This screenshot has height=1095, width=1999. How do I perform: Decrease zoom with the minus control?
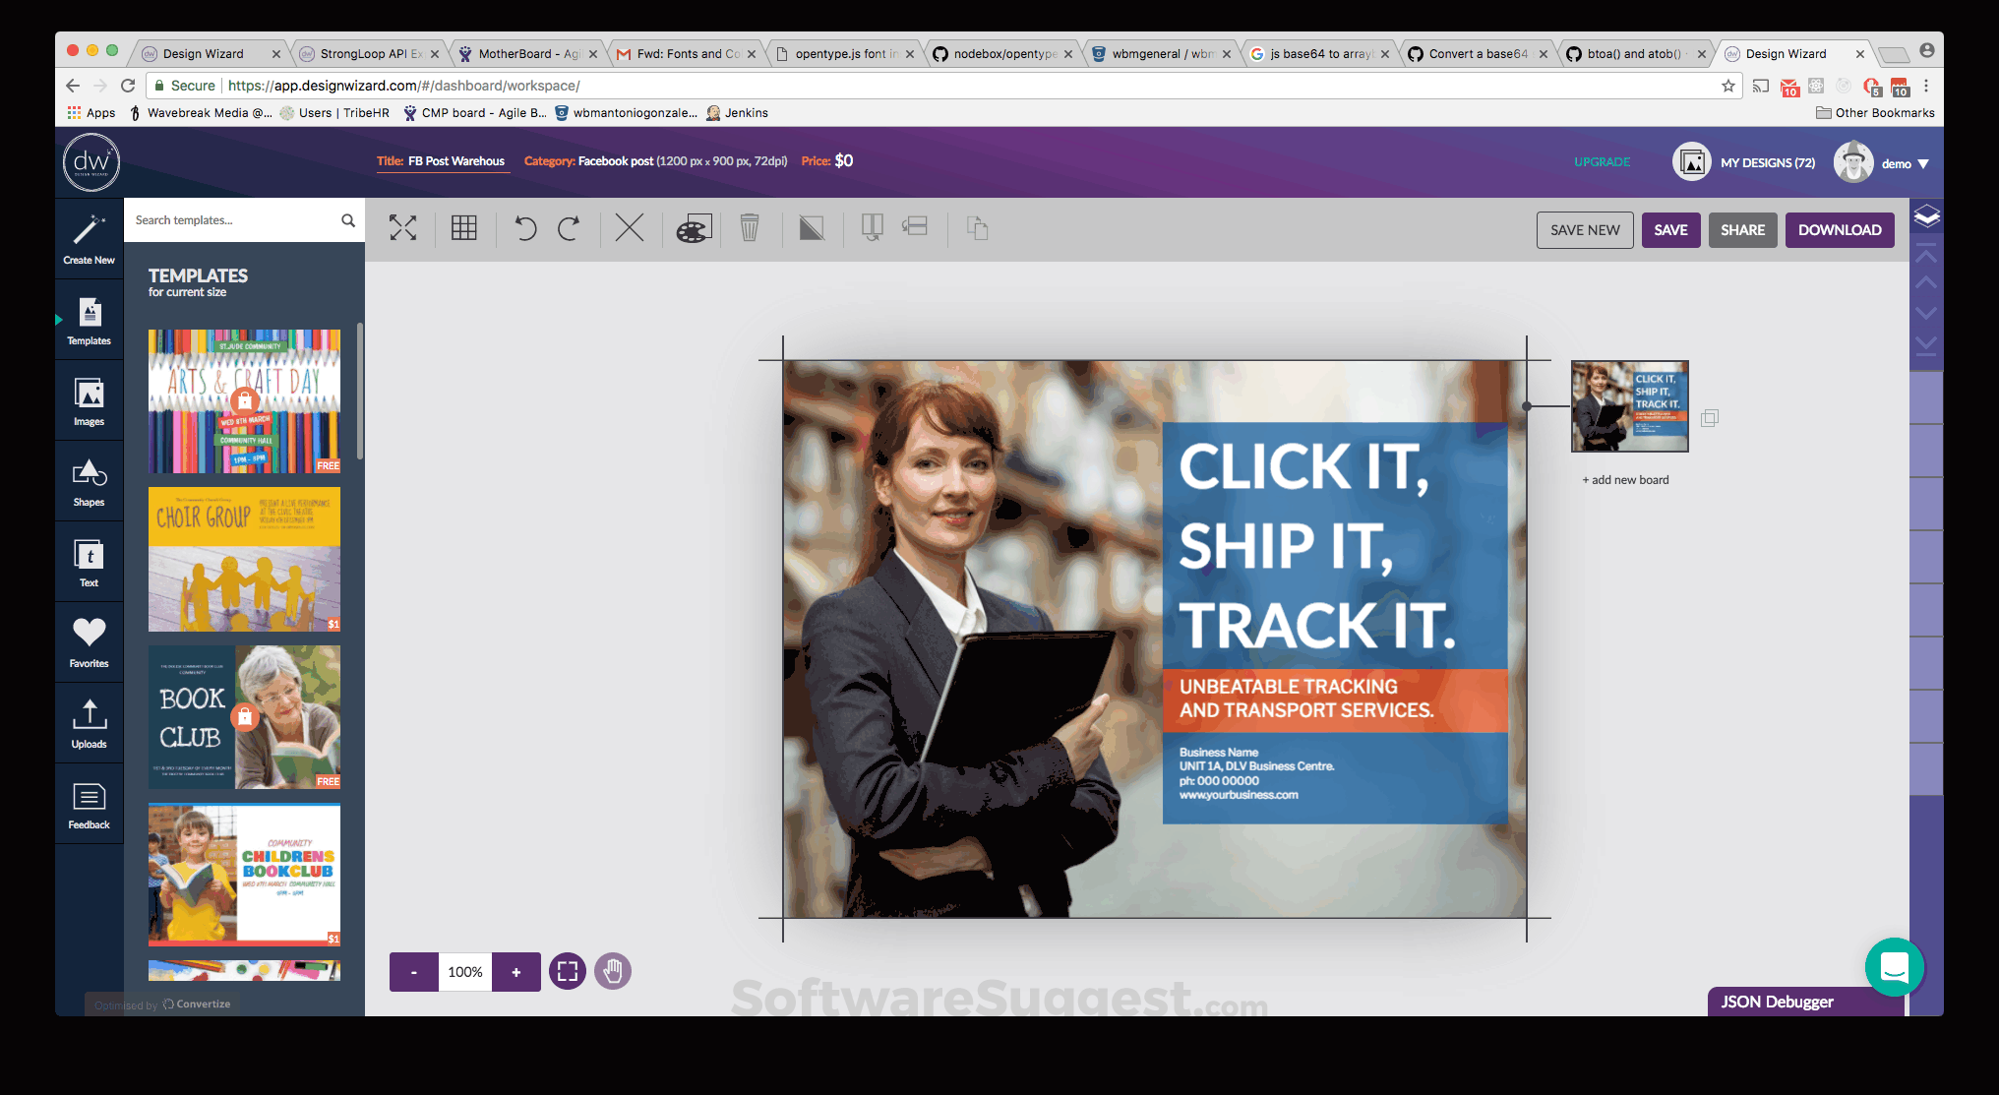point(413,971)
